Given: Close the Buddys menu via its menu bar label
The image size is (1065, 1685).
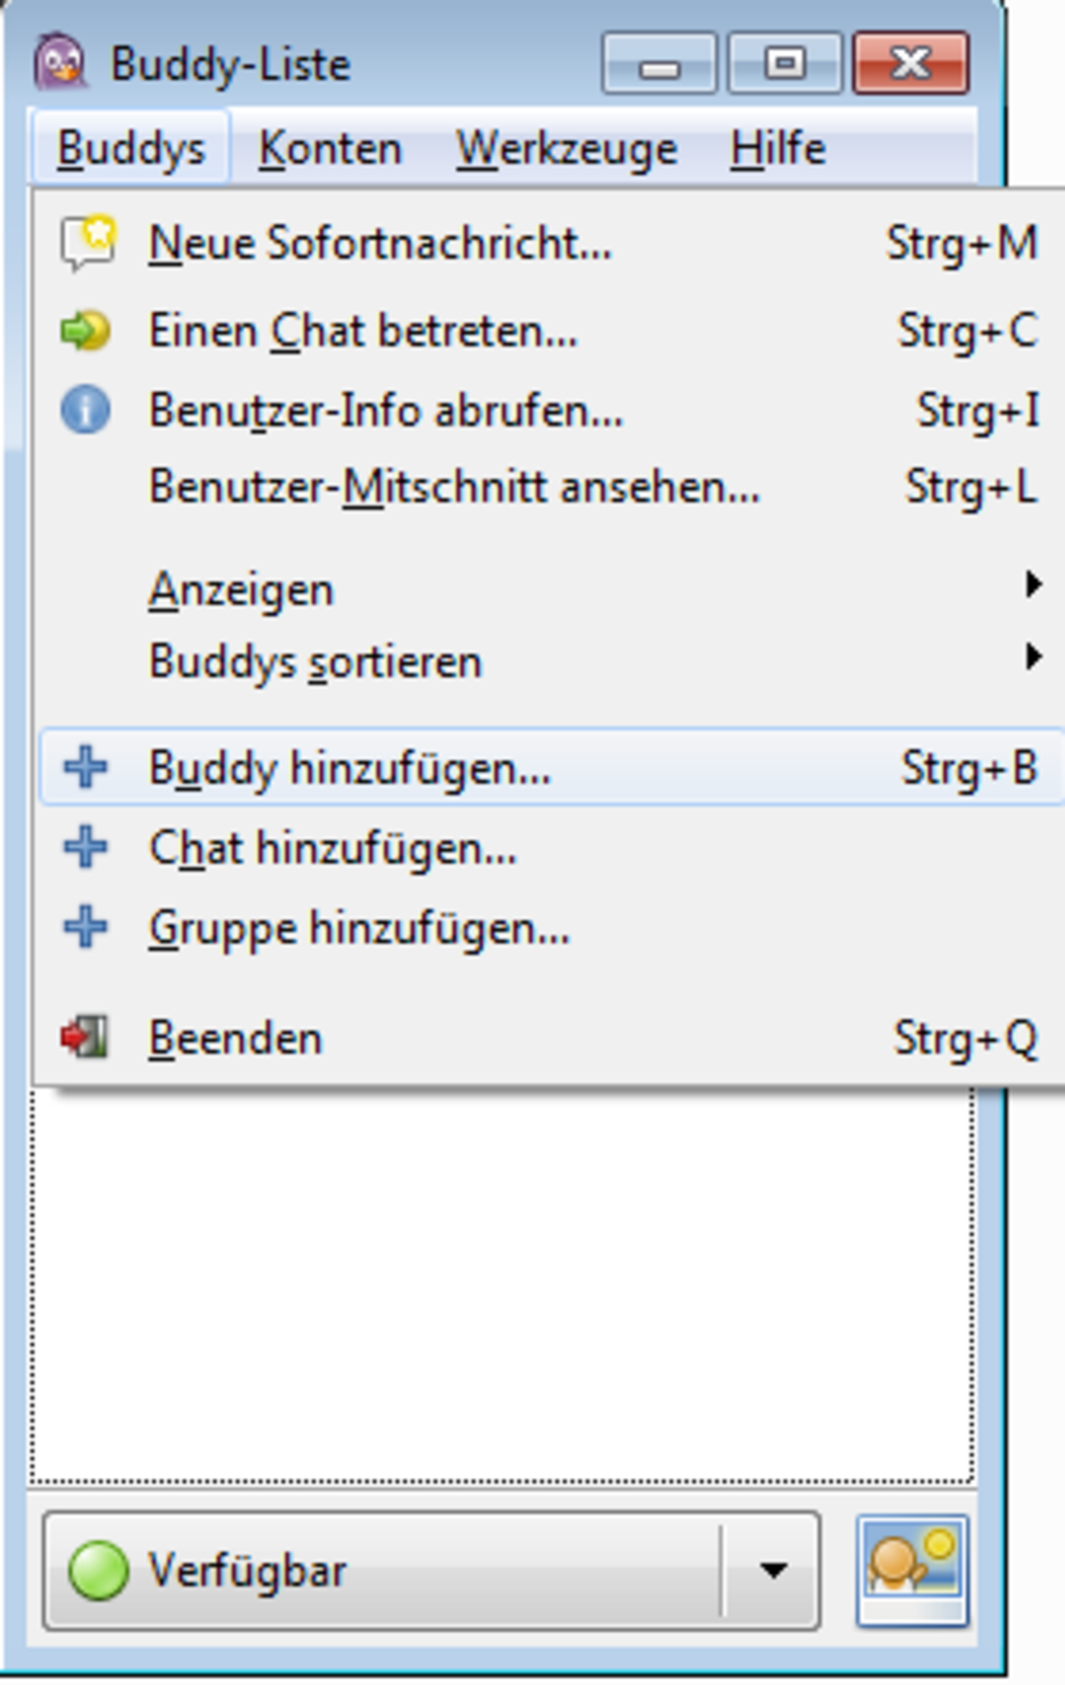Looking at the screenshot, I should (x=130, y=148).
